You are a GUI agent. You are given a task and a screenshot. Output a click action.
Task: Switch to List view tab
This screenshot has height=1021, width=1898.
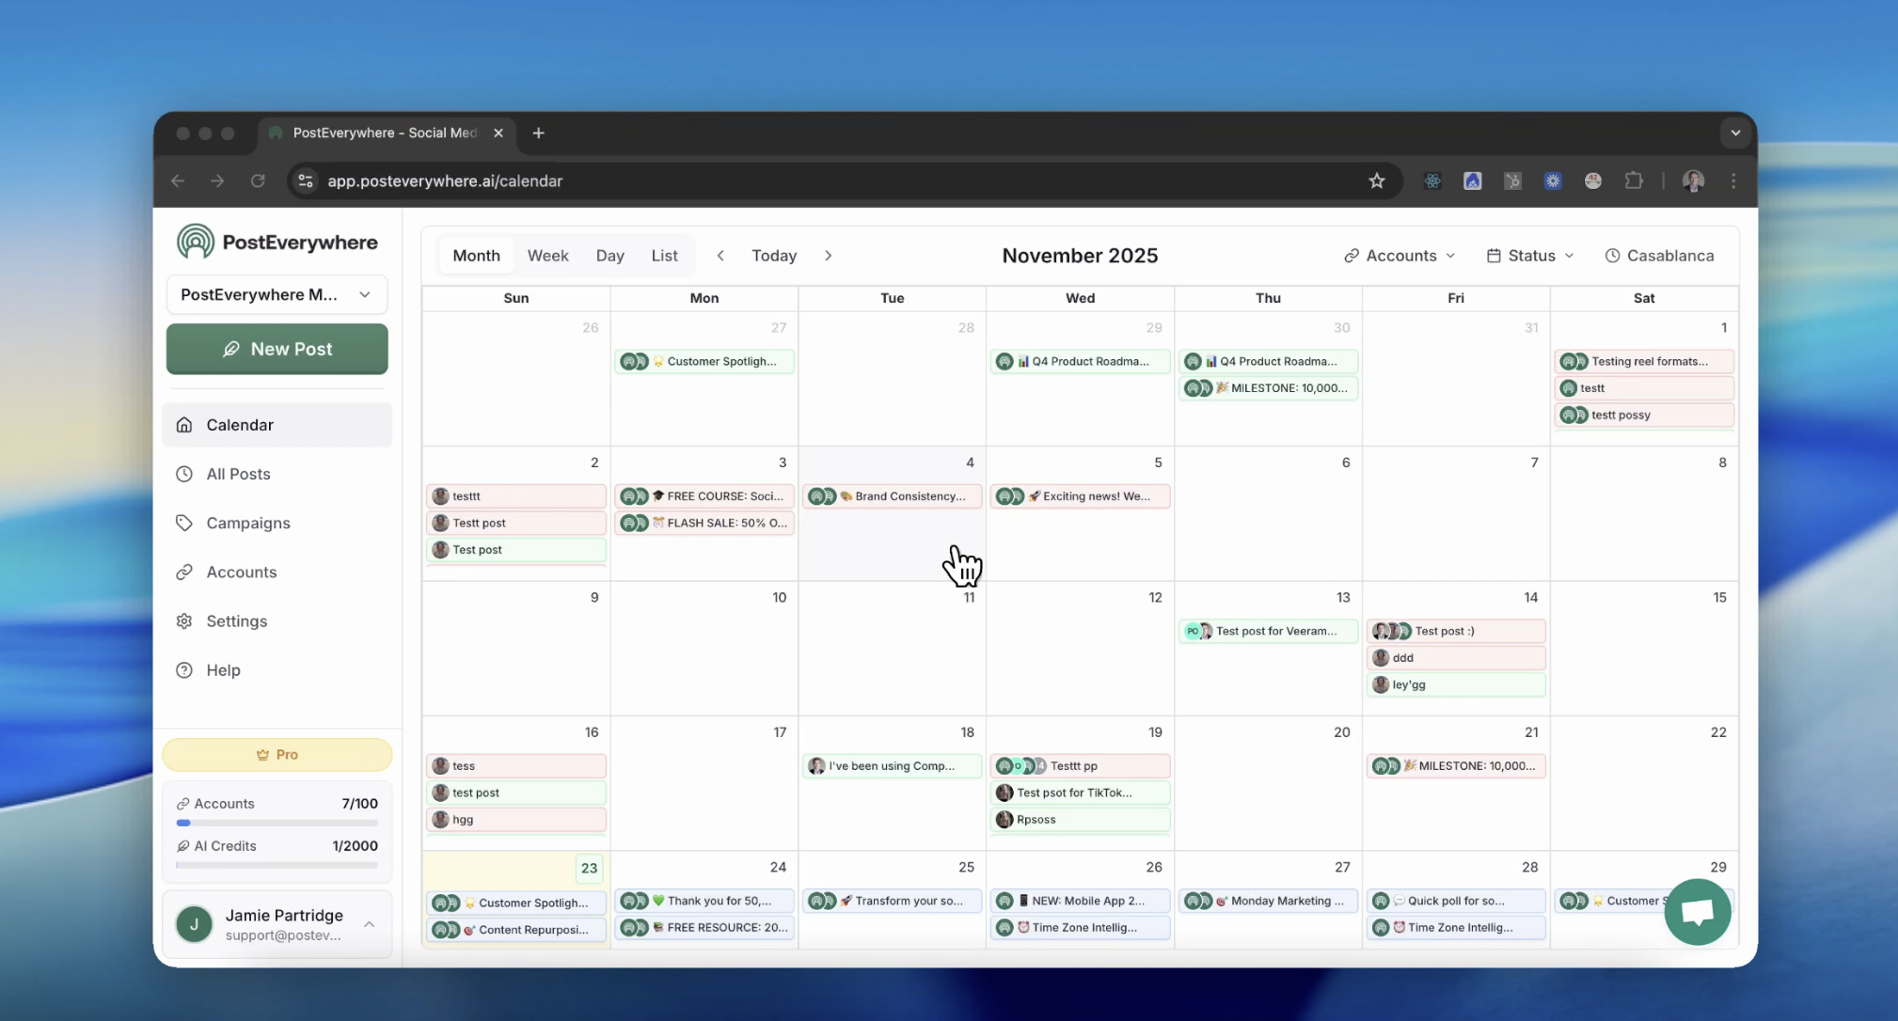pyautogui.click(x=664, y=256)
